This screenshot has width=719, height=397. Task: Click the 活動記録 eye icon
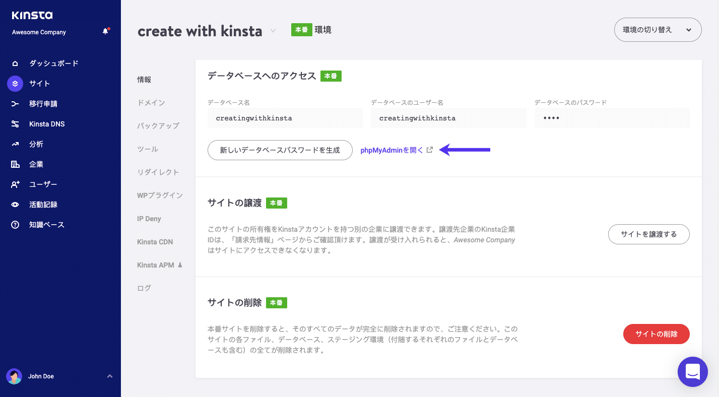[15, 204]
